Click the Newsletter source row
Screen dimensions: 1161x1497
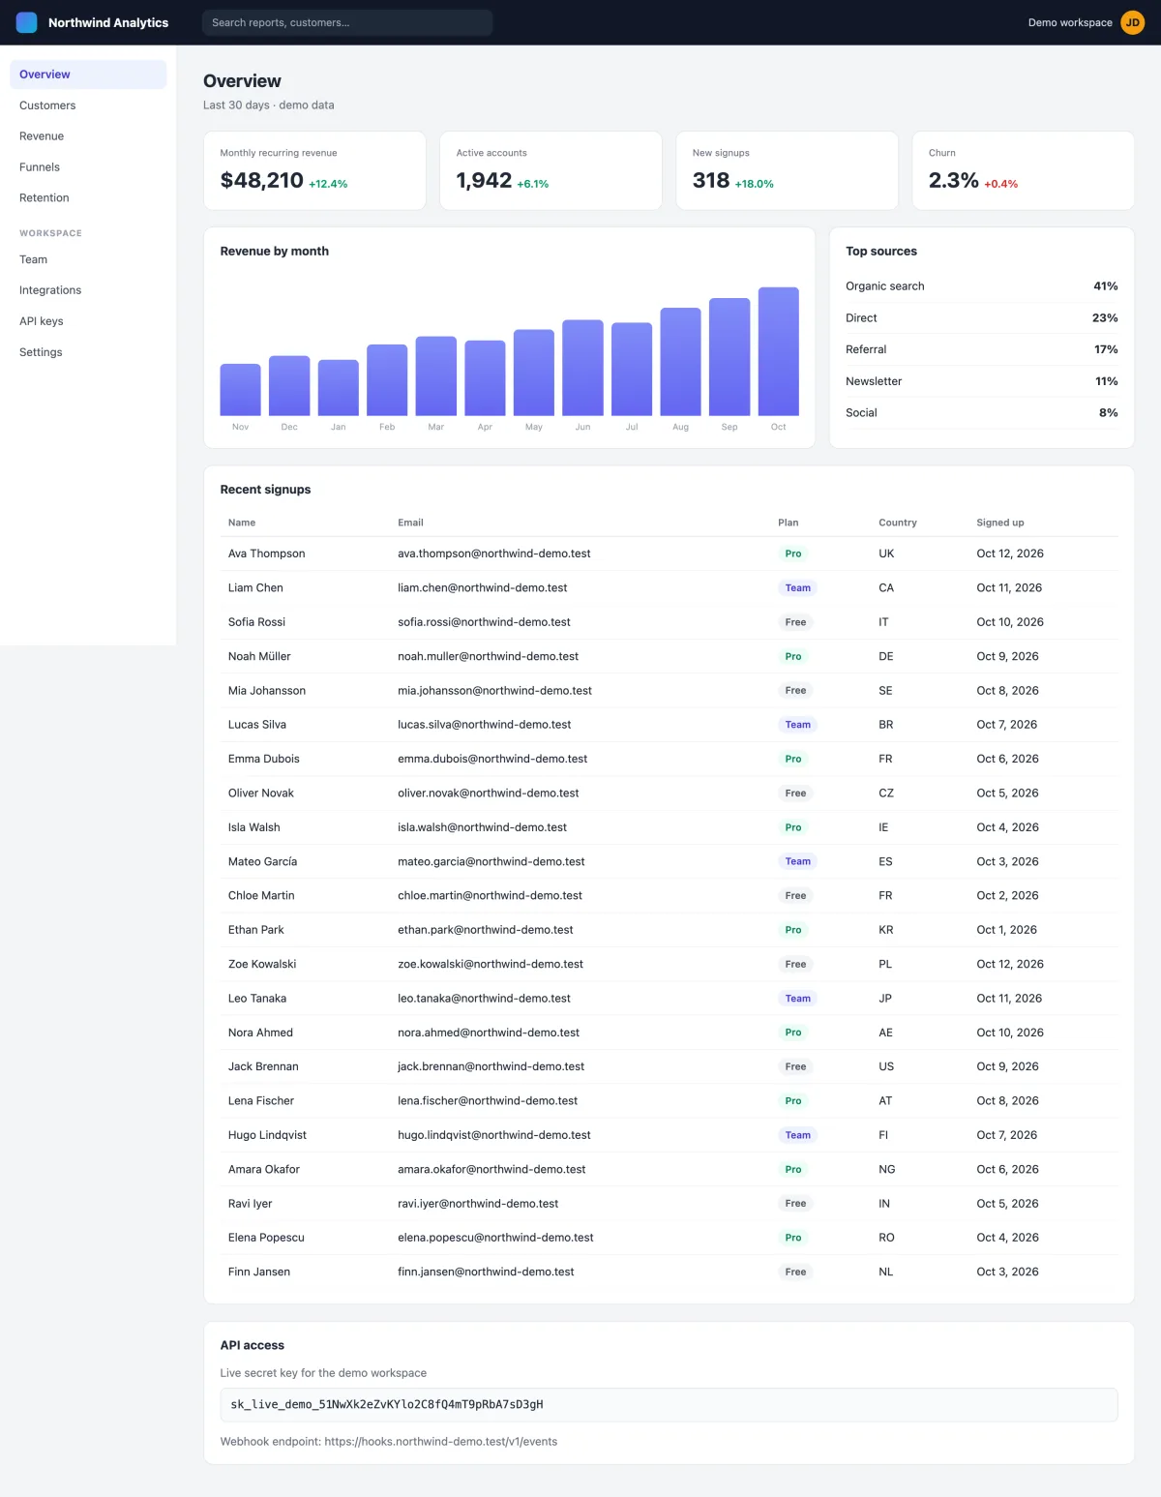click(982, 381)
